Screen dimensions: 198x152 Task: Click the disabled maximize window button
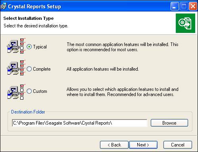click(184, 6)
